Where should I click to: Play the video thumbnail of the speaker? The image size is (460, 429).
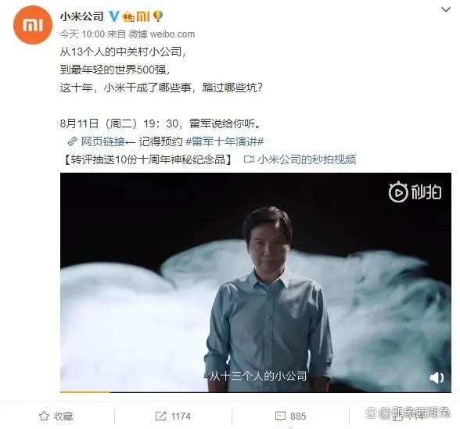coord(256,283)
